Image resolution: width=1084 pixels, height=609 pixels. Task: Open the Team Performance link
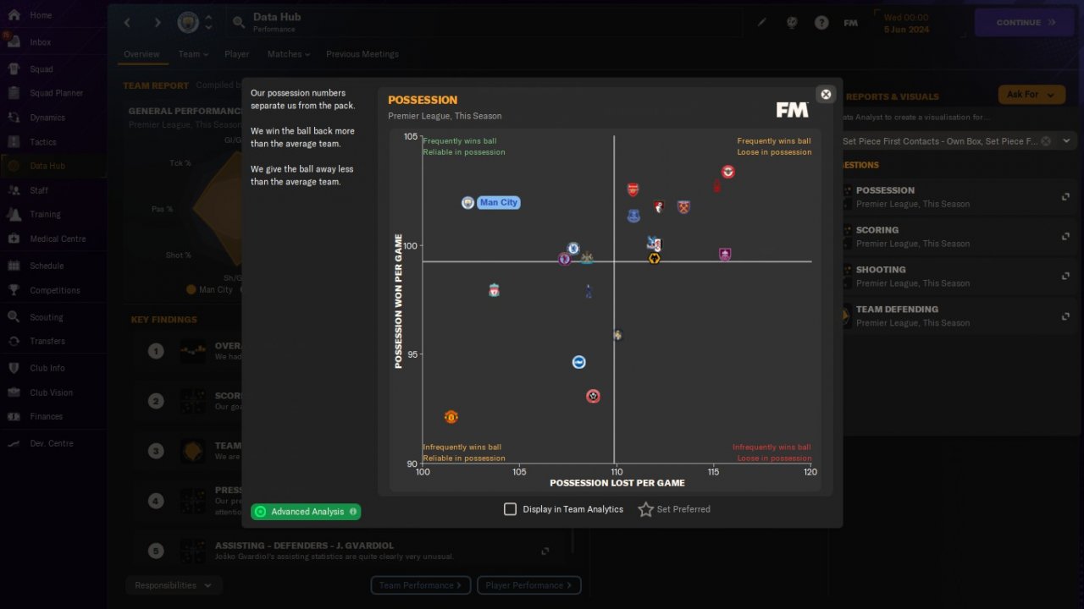click(x=420, y=585)
